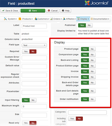This screenshot has width=112, height=126.
Task: Set Product page display to No
Action: pyautogui.click(x=92, y=49)
